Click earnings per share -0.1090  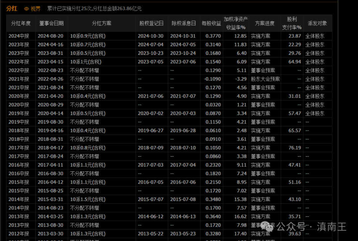tap(212, 79)
